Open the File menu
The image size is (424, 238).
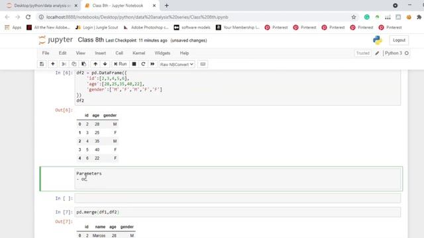coord(46,53)
